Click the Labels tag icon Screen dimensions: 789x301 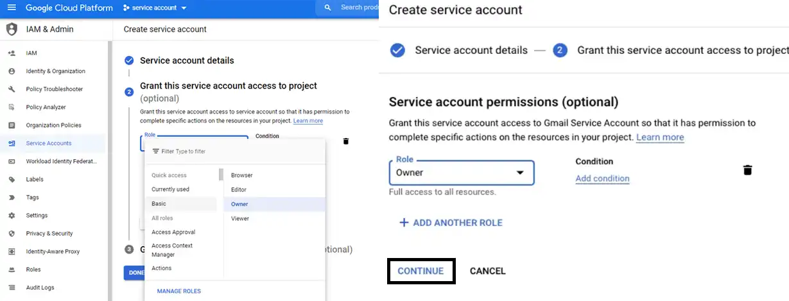[x=12, y=180]
